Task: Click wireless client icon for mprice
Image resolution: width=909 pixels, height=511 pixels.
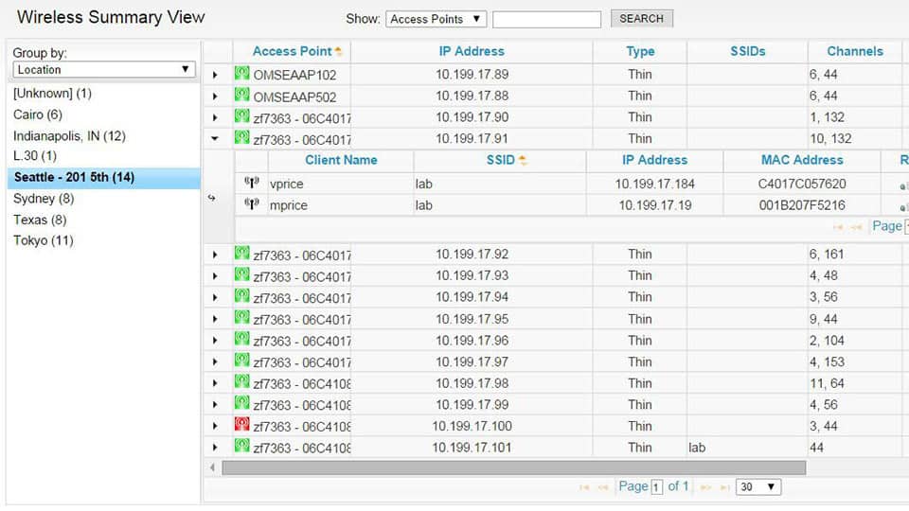Action: click(x=252, y=204)
